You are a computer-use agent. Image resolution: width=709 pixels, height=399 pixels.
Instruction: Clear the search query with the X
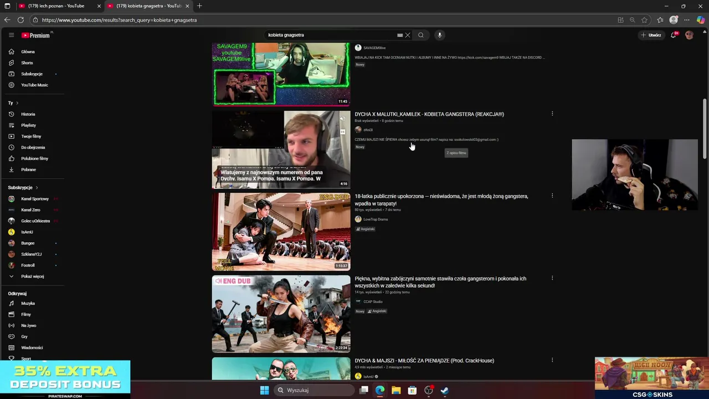(408, 35)
